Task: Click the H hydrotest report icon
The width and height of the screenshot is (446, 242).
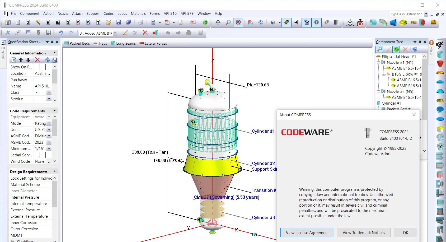Action: (48, 22)
